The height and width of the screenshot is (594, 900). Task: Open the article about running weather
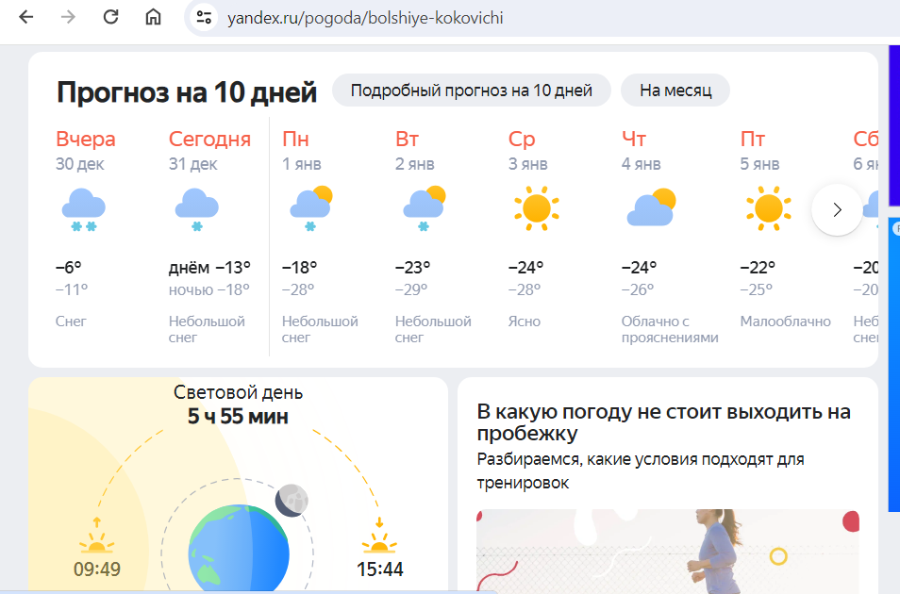coord(663,422)
